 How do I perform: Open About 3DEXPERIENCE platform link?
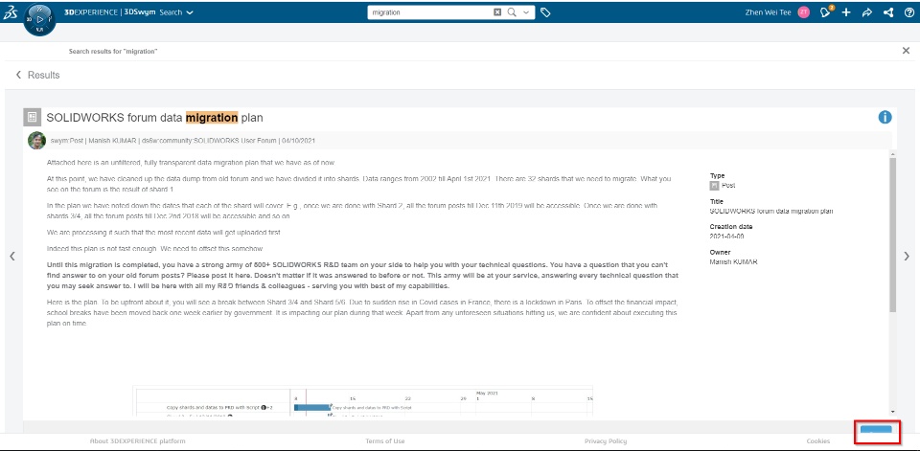[x=137, y=441]
